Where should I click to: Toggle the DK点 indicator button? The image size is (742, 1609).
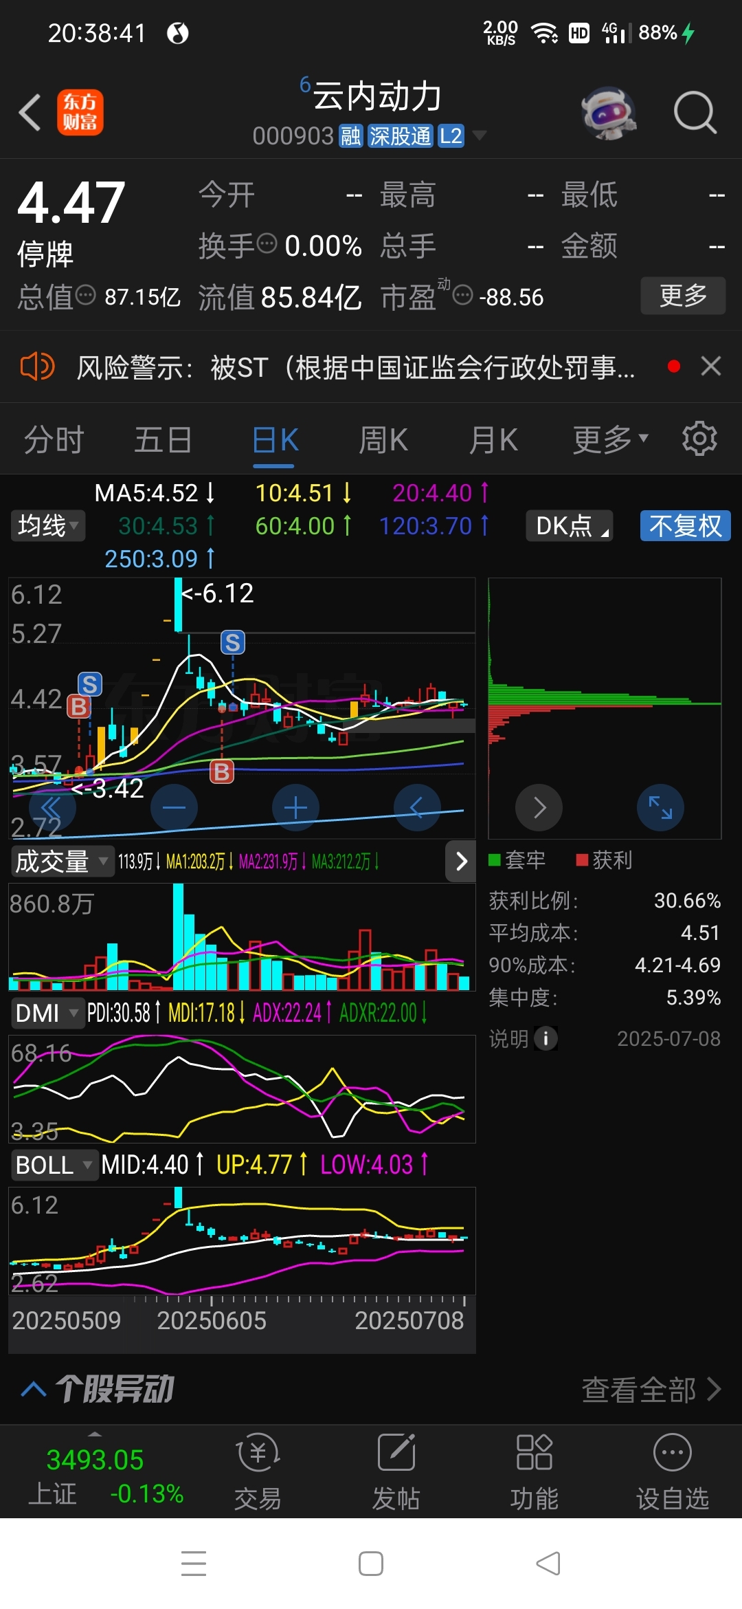[570, 526]
